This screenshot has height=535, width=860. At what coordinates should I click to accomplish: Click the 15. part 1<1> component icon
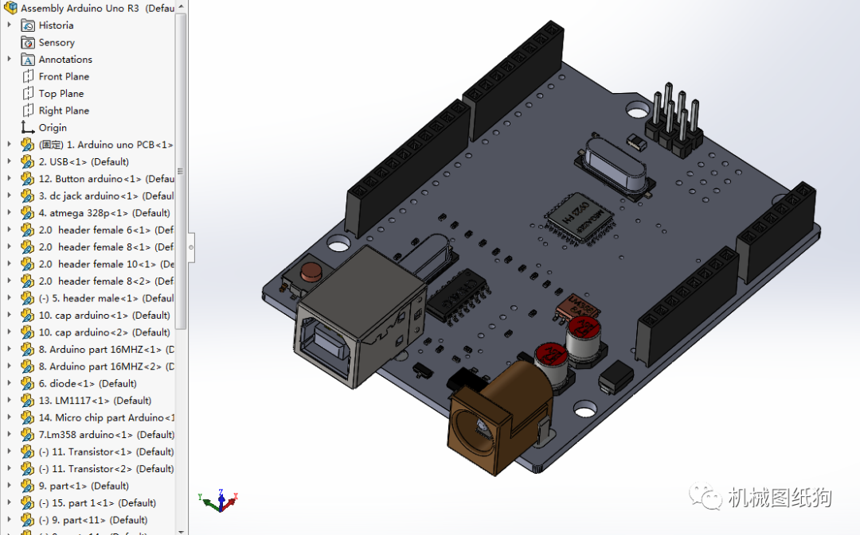pos(27,502)
